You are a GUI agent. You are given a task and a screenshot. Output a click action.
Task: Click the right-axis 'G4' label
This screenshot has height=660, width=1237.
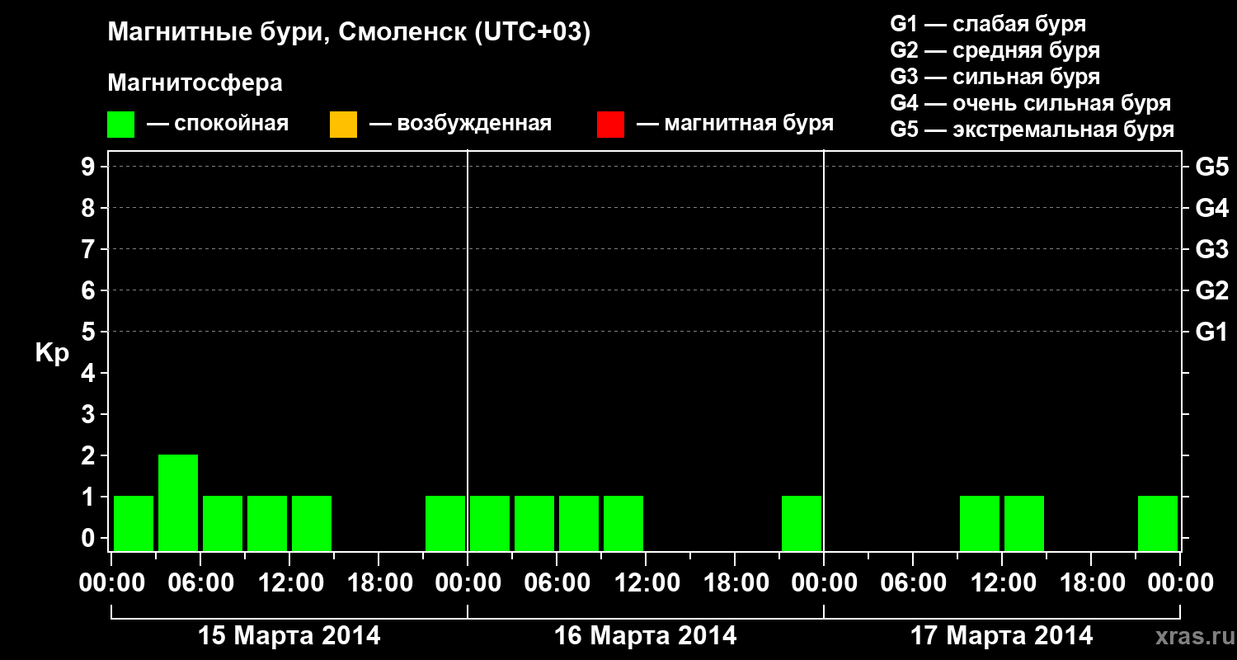[x=1211, y=208]
